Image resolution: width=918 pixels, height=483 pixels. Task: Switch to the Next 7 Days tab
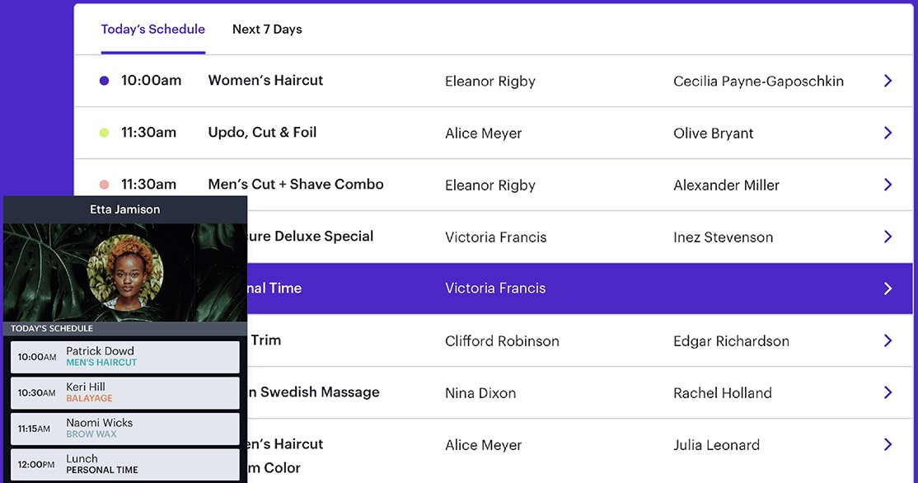click(267, 30)
